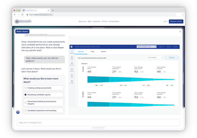This screenshot has height=138, width=197.
Task: Click the Yeah, what exactly user message
Action: (44, 60)
